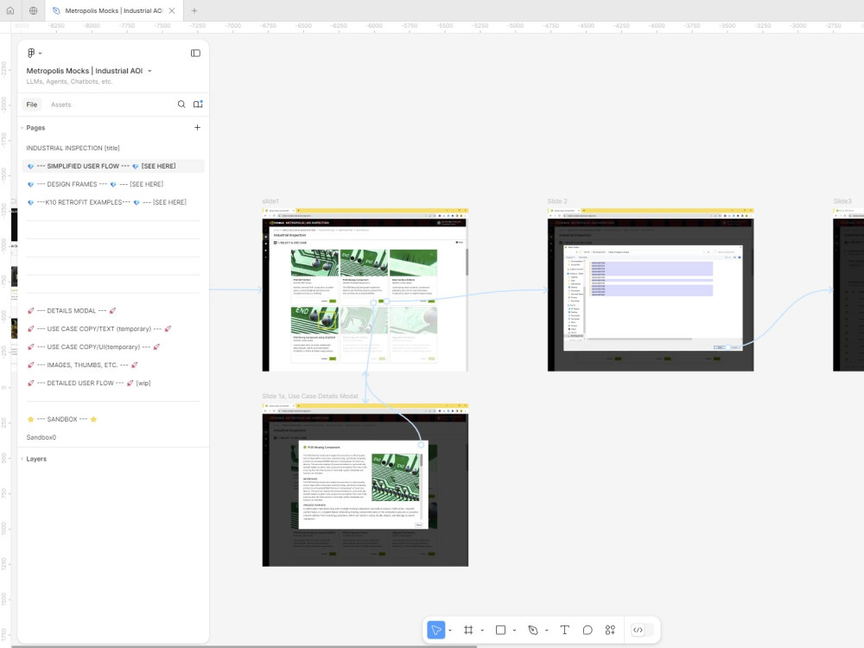Select the Move tool in bottom toolbar
This screenshot has height=648, width=864.
[x=435, y=630]
